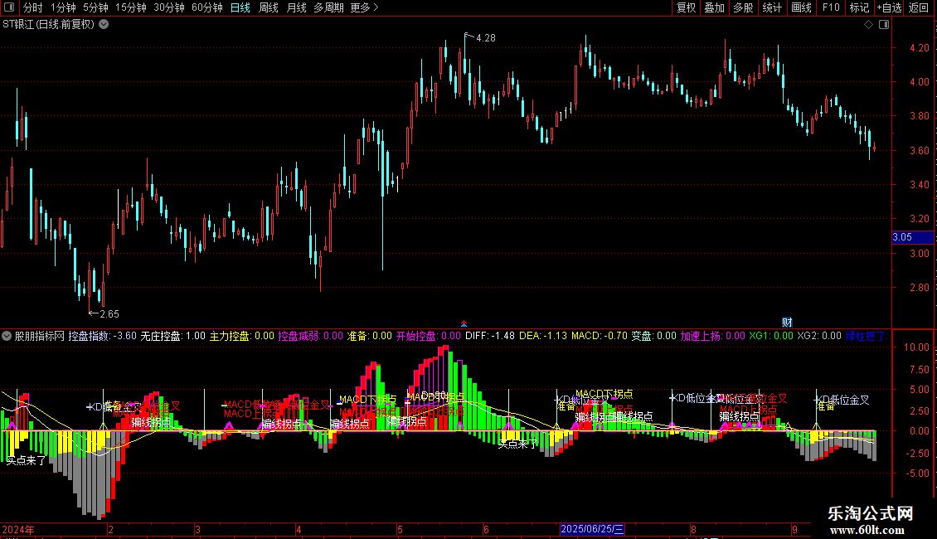
Task: Click the panel layout icon left of 分时
Action: [9, 7]
